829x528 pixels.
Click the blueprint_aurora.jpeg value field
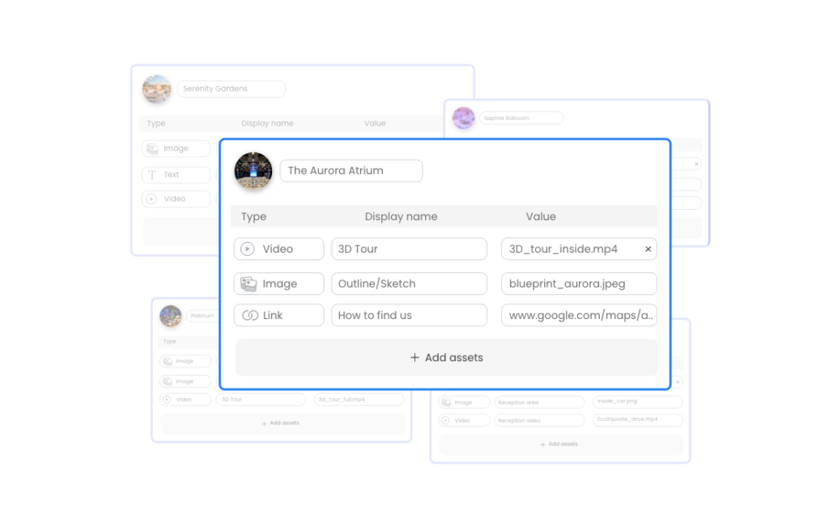(x=579, y=283)
